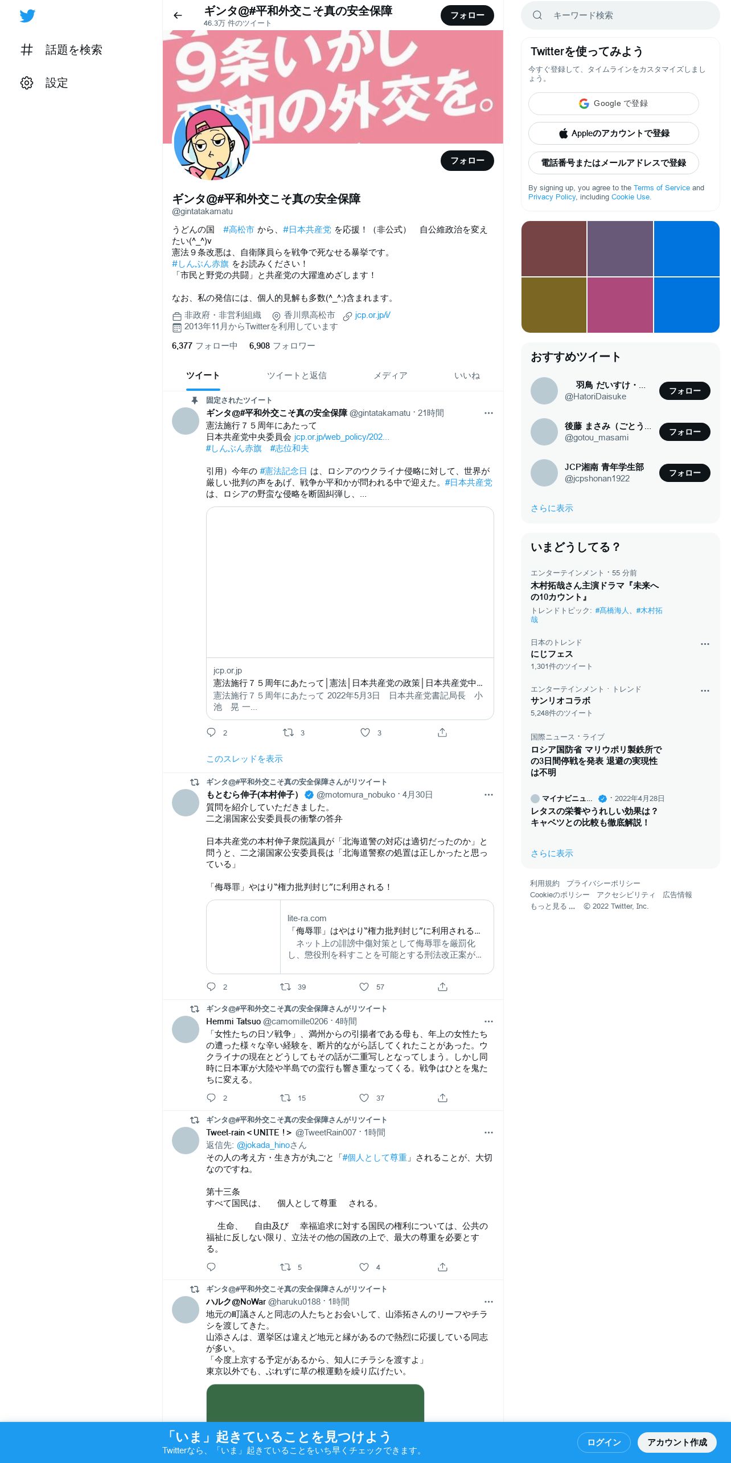Reply to pinned 憲法施行75周年 tweet
Viewport: 731px width, 1463px height.
tap(211, 733)
